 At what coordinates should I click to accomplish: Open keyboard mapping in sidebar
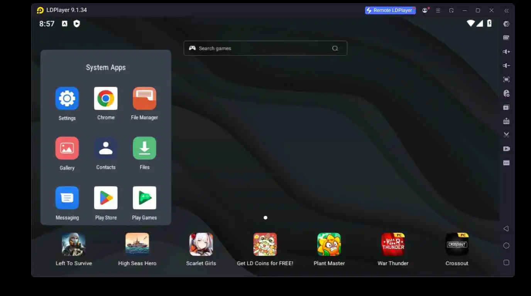coord(506,38)
